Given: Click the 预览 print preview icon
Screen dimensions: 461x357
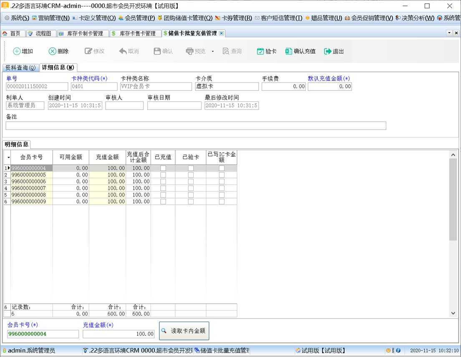Looking at the screenshot, I should click(x=190, y=51).
